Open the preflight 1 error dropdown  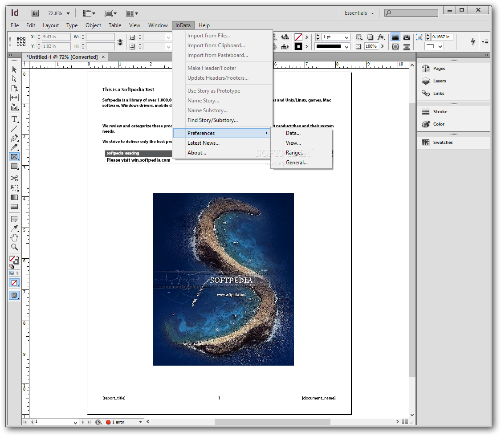pos(140,422)
